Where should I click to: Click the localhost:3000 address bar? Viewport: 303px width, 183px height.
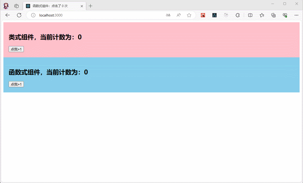click(x=100, y=15)
